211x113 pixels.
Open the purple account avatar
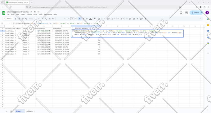pos(207,13)
